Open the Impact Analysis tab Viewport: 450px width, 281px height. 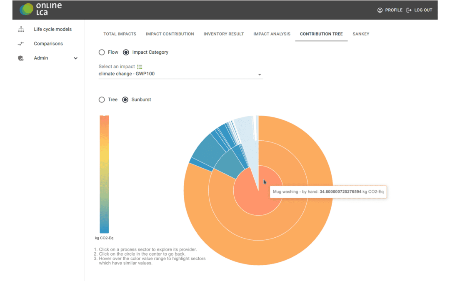(272, 34)
